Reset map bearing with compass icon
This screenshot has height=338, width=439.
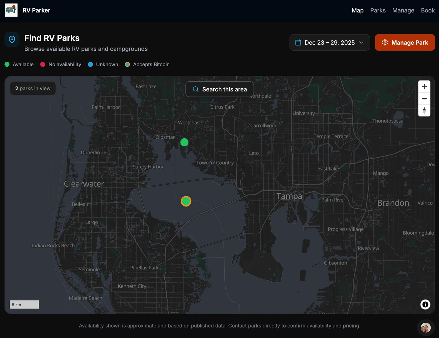pos(424,111)
